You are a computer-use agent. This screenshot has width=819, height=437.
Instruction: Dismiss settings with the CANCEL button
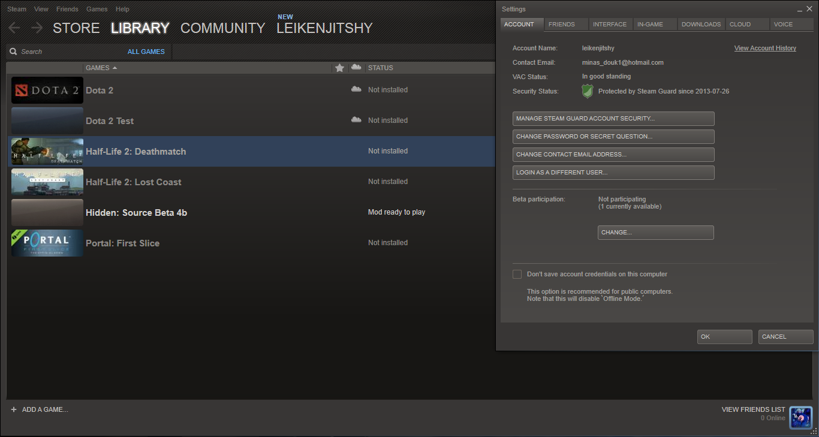[x=786, y=337]
